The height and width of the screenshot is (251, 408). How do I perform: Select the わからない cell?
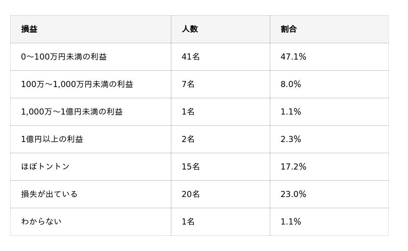[41, 222]
